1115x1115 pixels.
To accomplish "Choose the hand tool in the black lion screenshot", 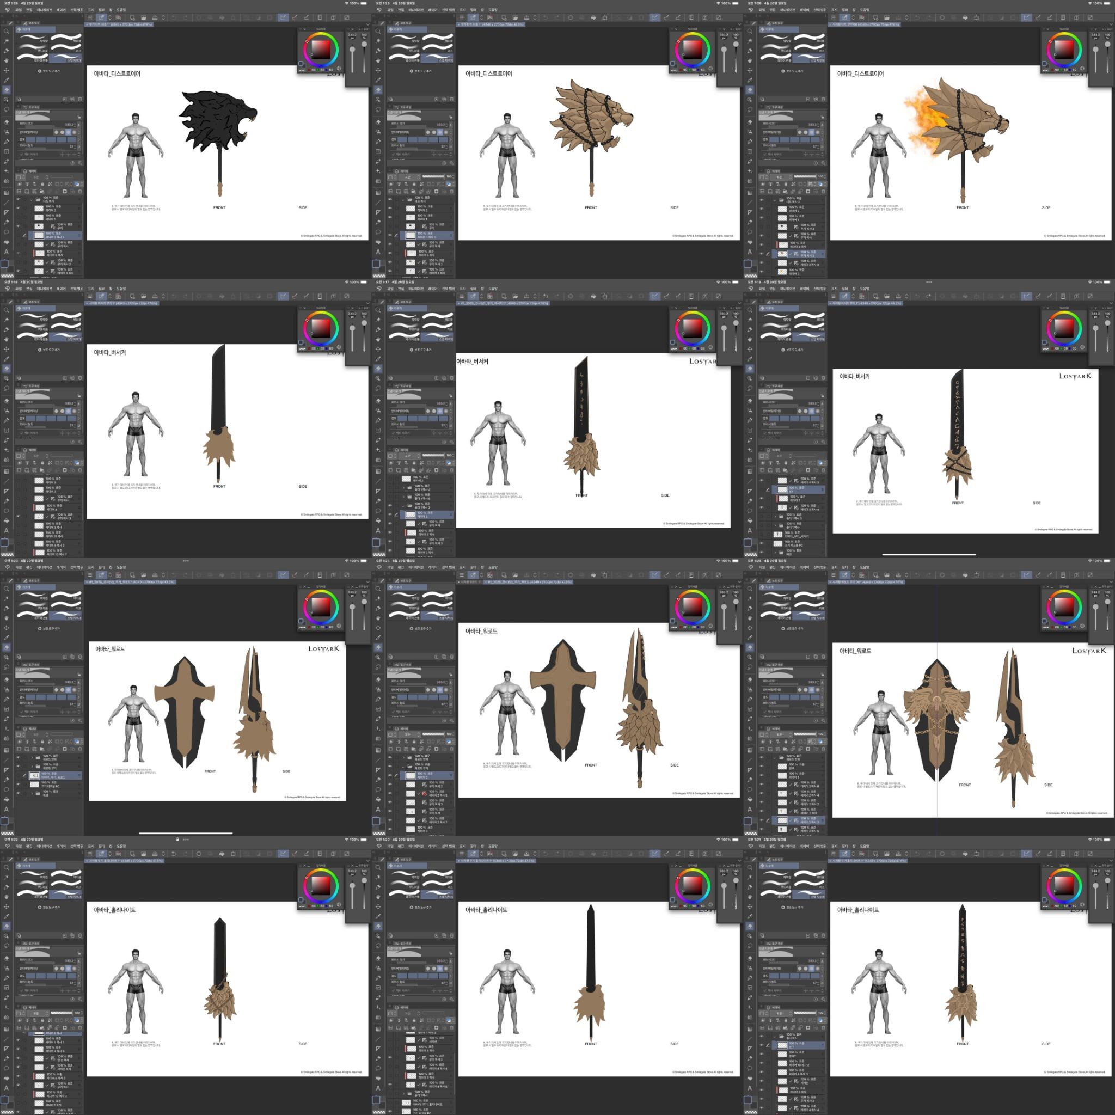I will click(x=7, y=60).
